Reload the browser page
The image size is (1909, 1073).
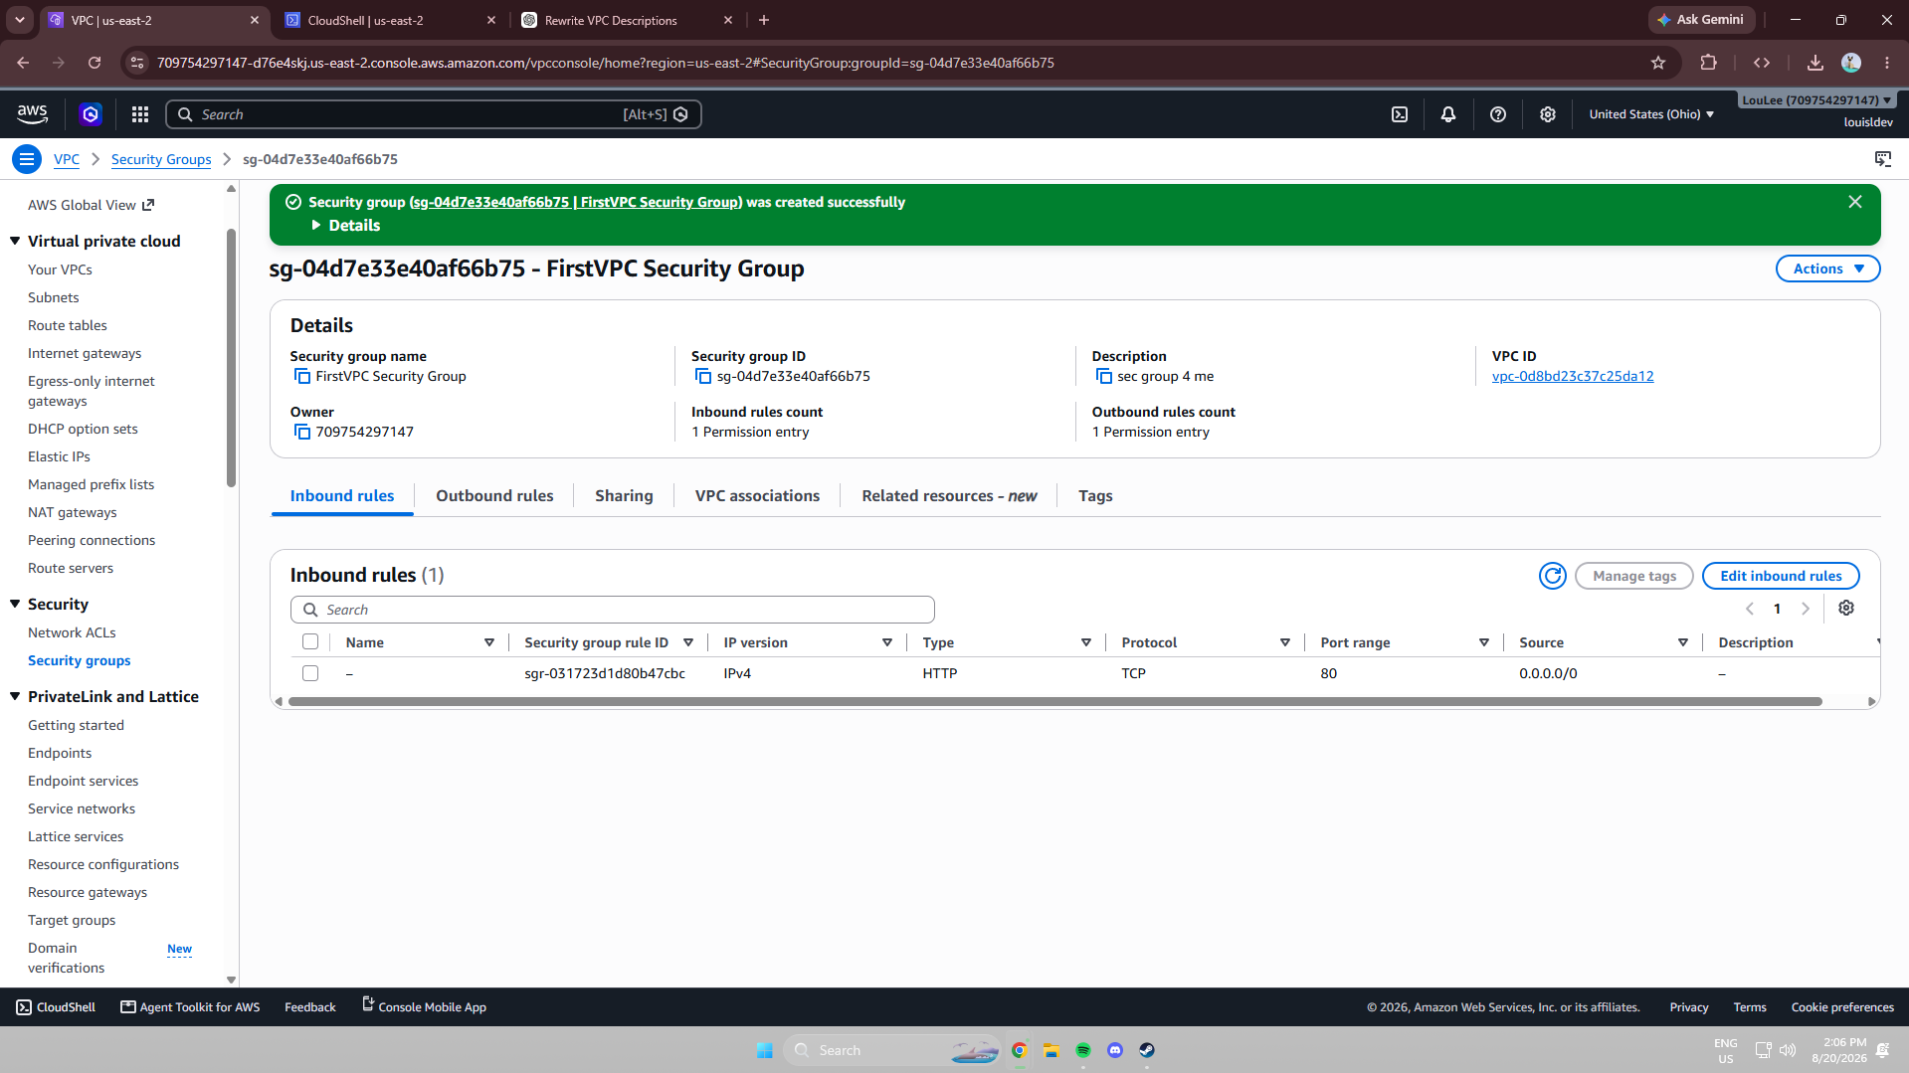[95, 63]
